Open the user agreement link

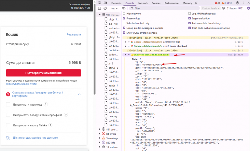coord(21,84)
